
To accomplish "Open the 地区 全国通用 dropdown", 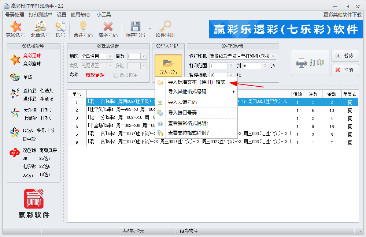I will pyautogui.click(x=110, y=56).
